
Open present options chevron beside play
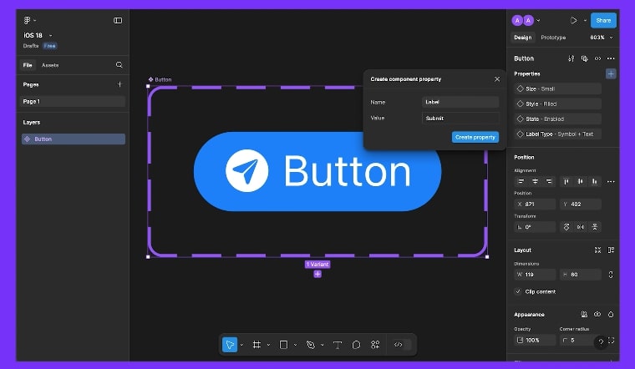(x=585, y=21)
